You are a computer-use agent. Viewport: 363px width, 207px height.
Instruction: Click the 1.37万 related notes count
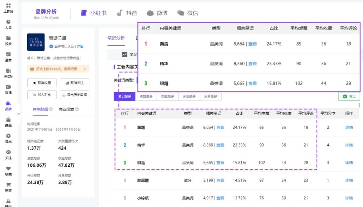(34, 148)
